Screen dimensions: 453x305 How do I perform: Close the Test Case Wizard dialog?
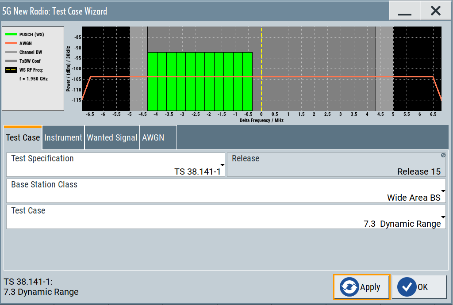point(436,11)
